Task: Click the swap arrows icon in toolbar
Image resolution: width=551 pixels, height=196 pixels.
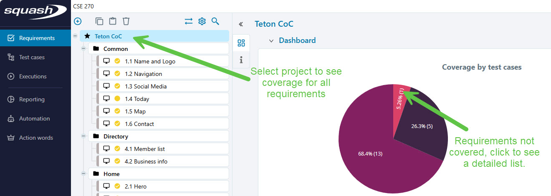Action: [189, 21]
